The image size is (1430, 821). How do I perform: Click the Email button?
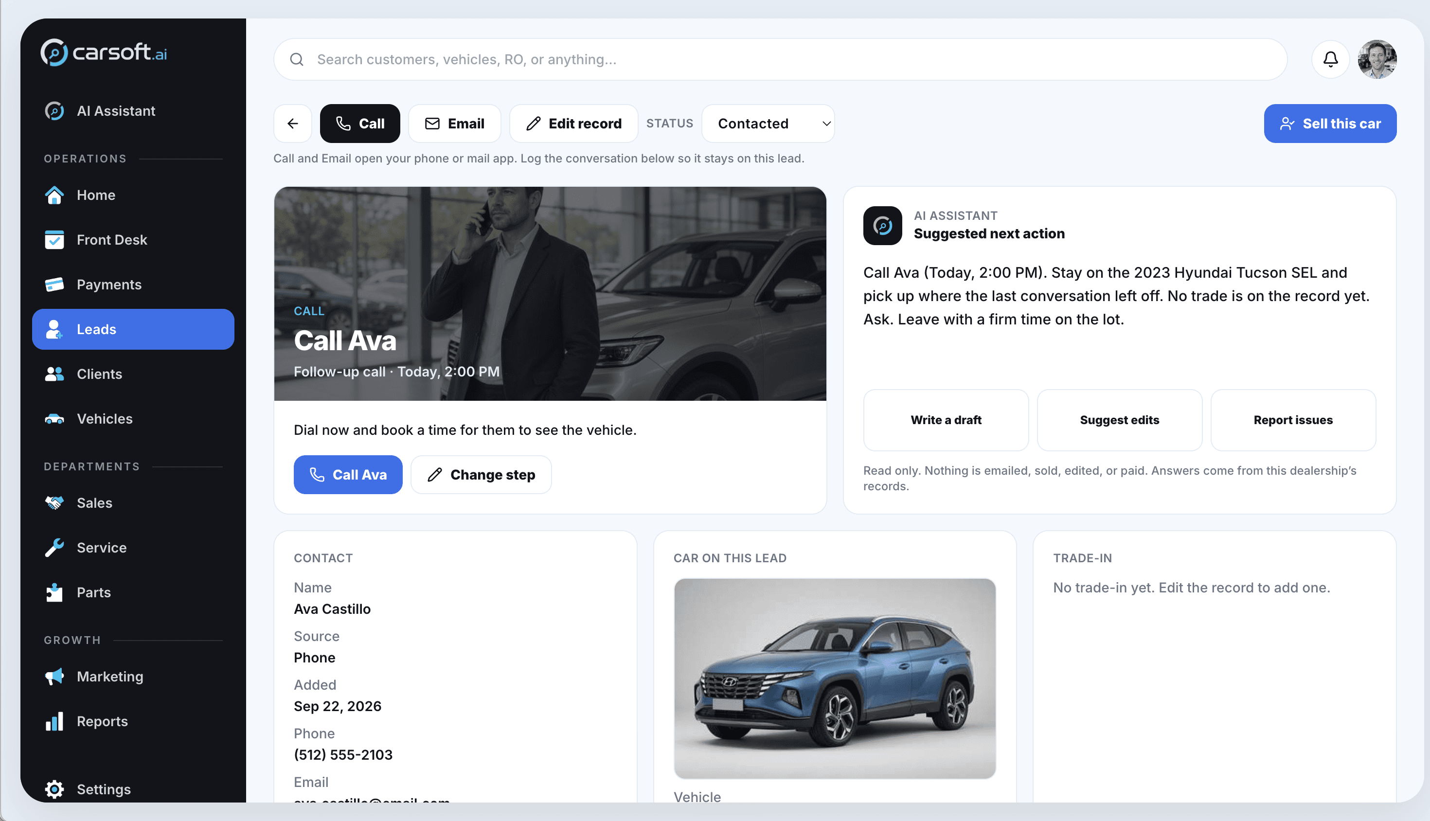coord(454,124)
